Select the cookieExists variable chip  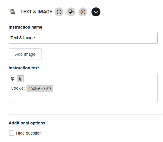click(40, 89)
